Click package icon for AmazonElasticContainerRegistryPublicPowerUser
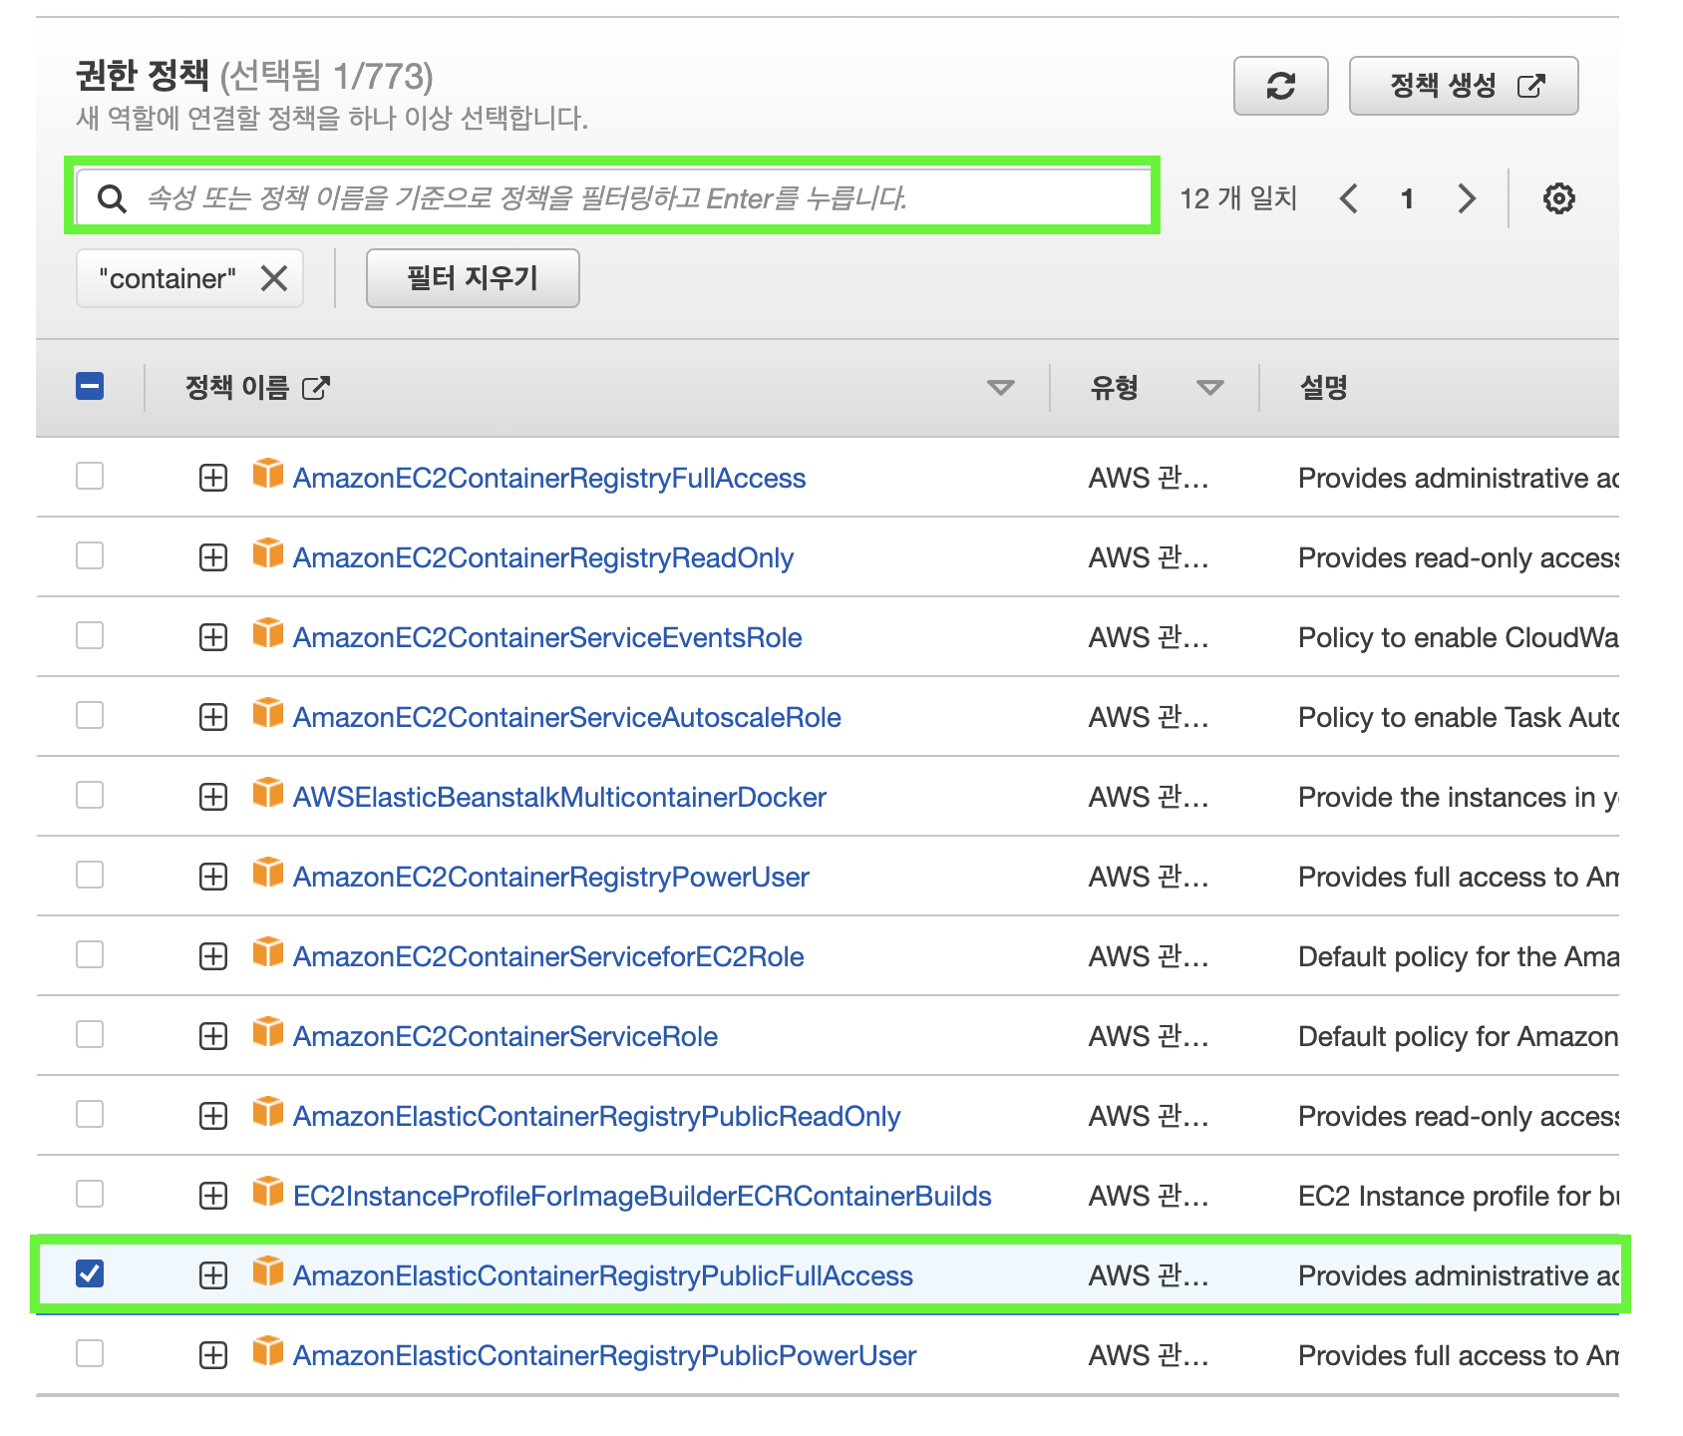This screenshot has height=1436, width=1683. (267, 1351)
